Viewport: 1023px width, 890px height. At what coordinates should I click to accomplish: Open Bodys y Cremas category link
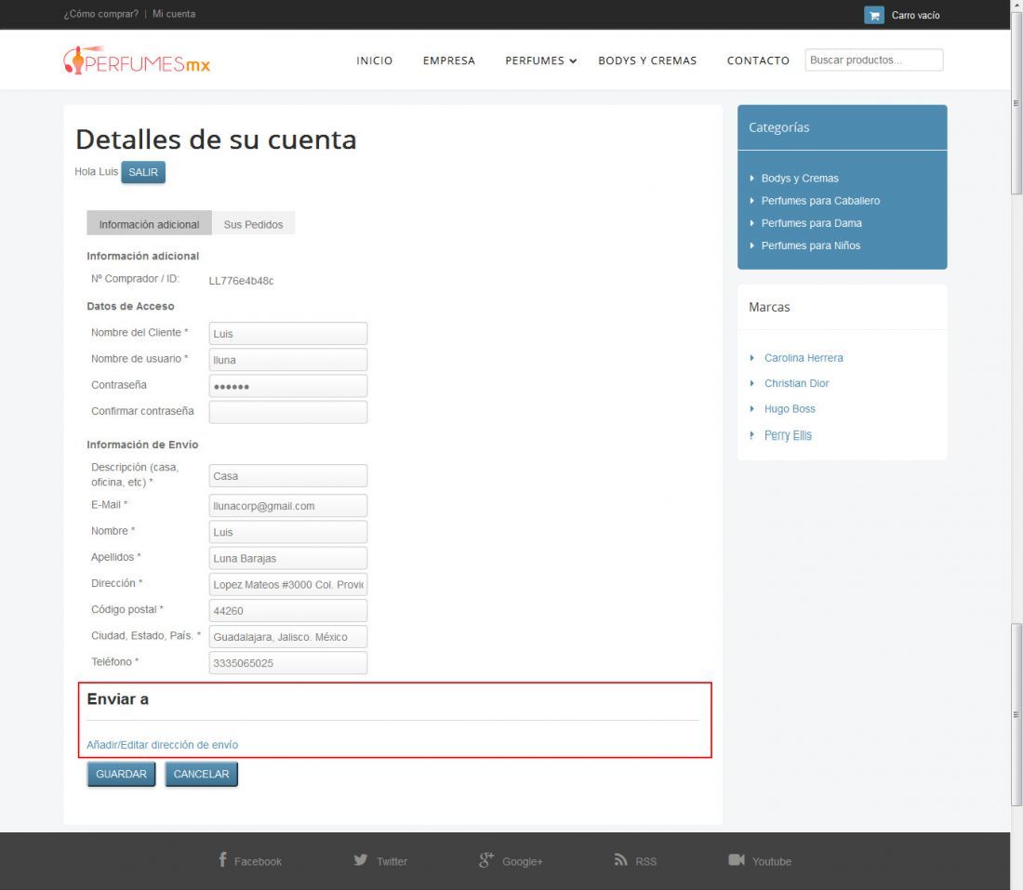(800, 179)
